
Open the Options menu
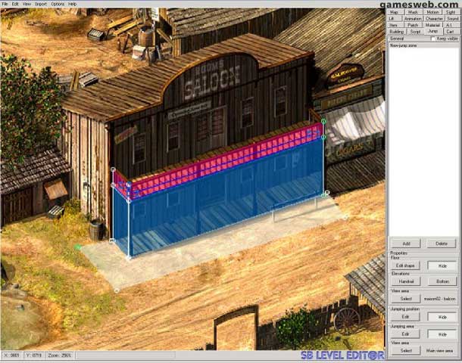pyautogui.click(x=58, y=4)
